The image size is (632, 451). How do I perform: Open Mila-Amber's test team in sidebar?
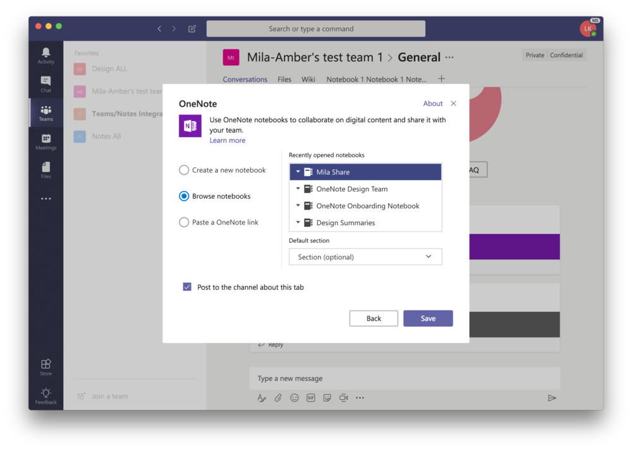[x=118, y=92]
